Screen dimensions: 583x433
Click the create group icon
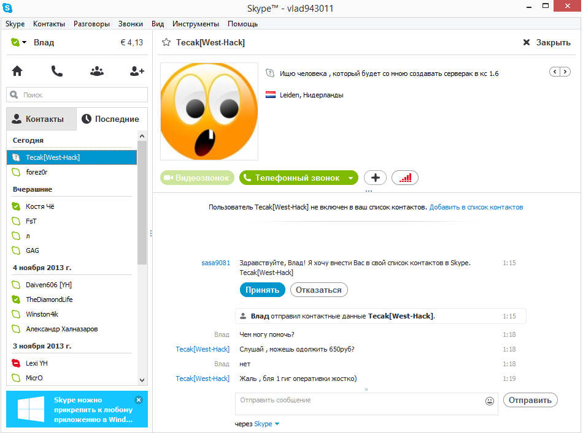tap(97, 71)
